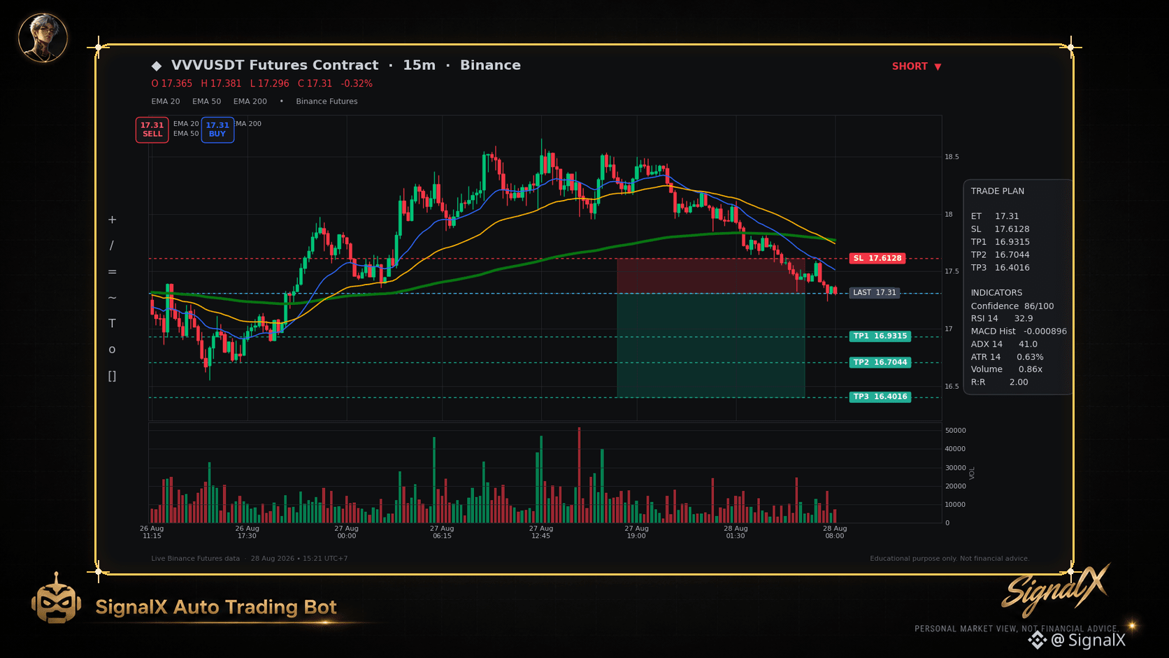1169x658 pixels.
Task: Click the close price C 17.31
Action: [x=315, y=84]
